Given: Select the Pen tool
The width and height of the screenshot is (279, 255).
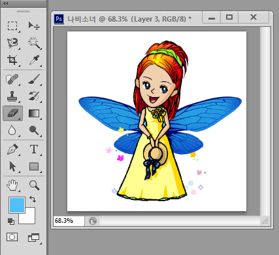Looking at the screenshot, I should pyautogui.click(x=12, y=149).
